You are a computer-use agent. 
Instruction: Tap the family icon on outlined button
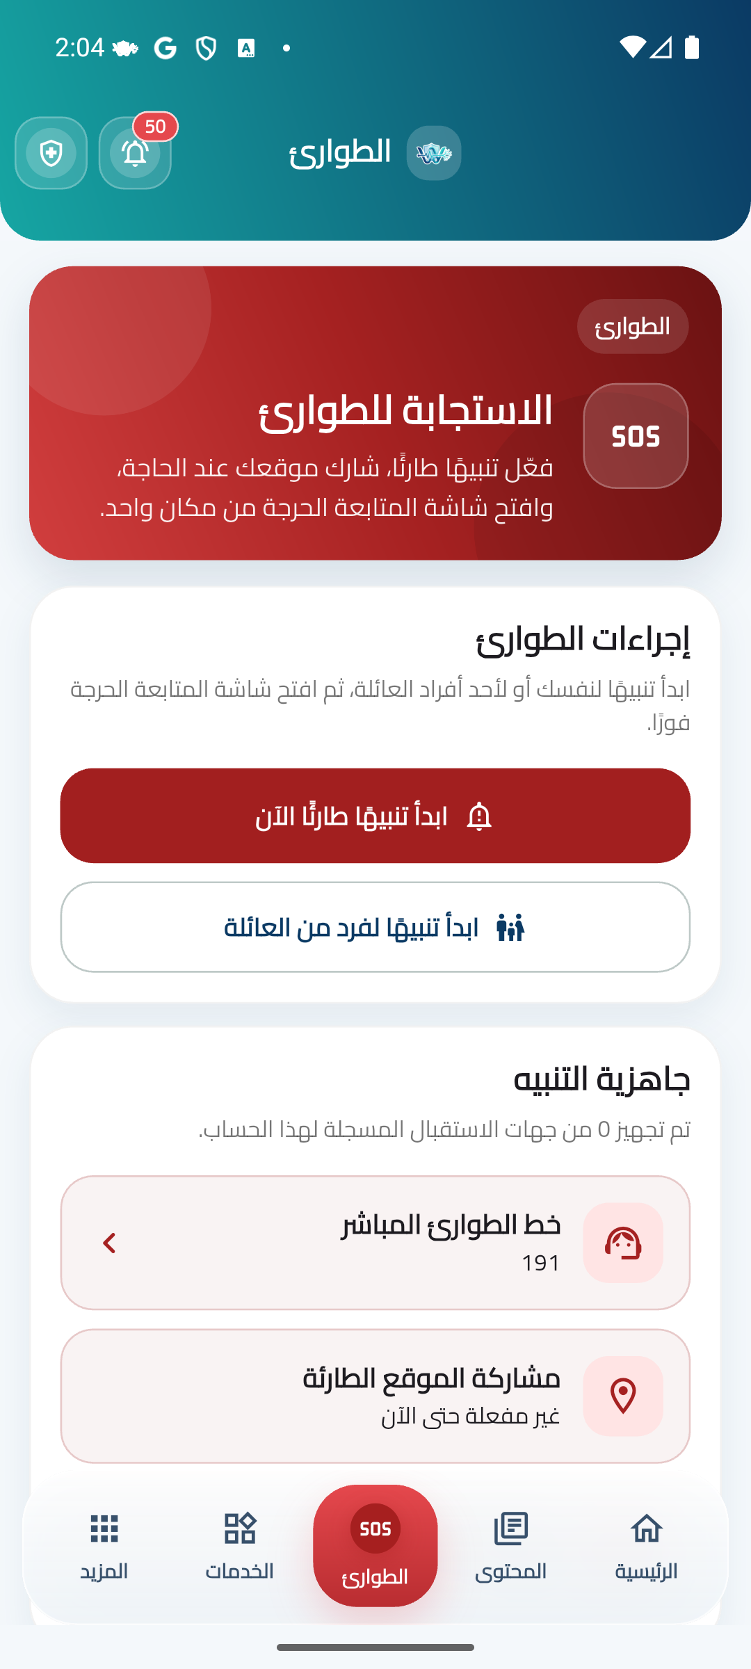click(510, 928)
